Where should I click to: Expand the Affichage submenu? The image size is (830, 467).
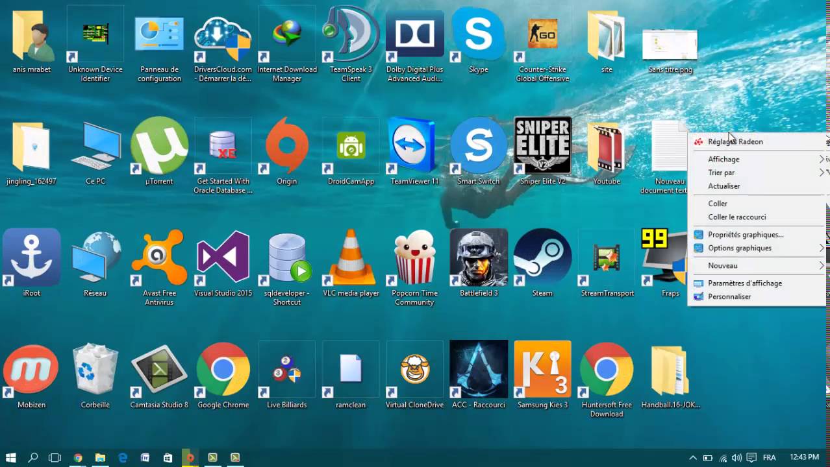tap(757, 159)
